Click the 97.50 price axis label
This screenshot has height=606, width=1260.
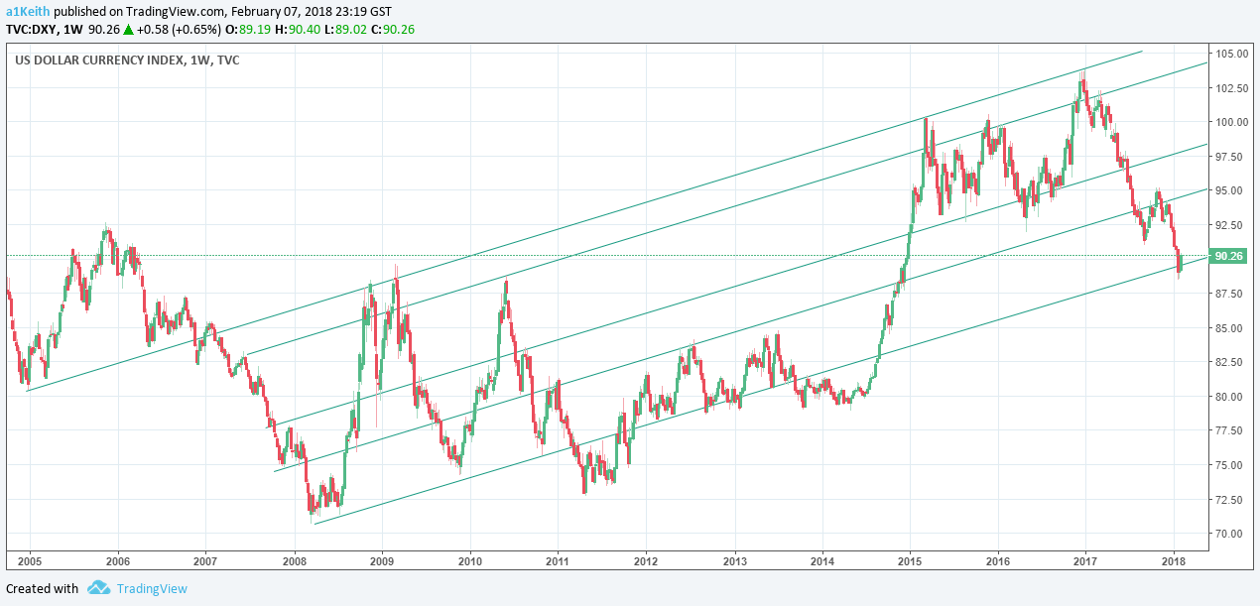(1228, 157)
